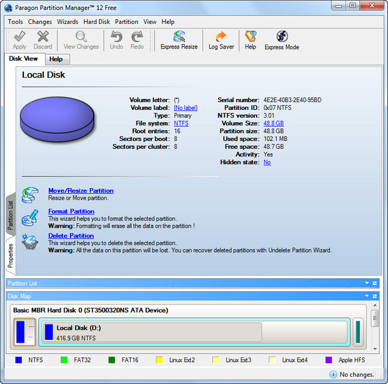
Task: Click the 48.8 GB Volume Size link
Action: click(x=272, y=123)
